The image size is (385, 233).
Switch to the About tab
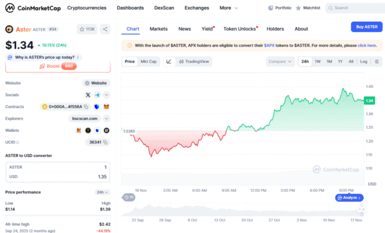click(x=302, y=29)
